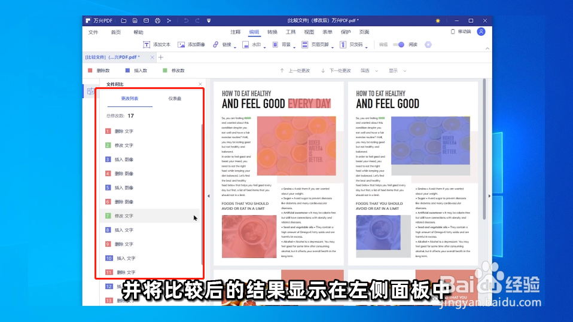Open file with the folder icon
Screen dimensions: 573x322
pyautogui.click(x=124, y=21)
